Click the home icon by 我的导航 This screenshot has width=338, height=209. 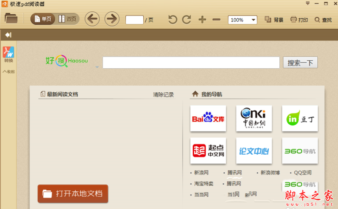[x=195, y=94]
